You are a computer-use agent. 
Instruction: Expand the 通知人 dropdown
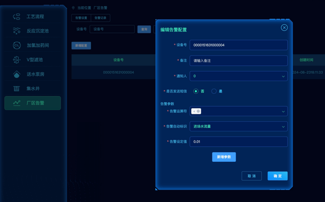pos(238,76)
